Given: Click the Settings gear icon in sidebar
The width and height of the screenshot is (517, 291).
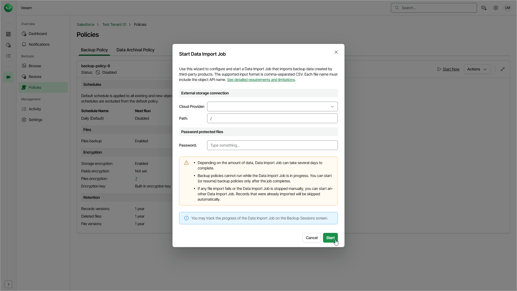Looking at the screenshot, I should tap(24, 120).
